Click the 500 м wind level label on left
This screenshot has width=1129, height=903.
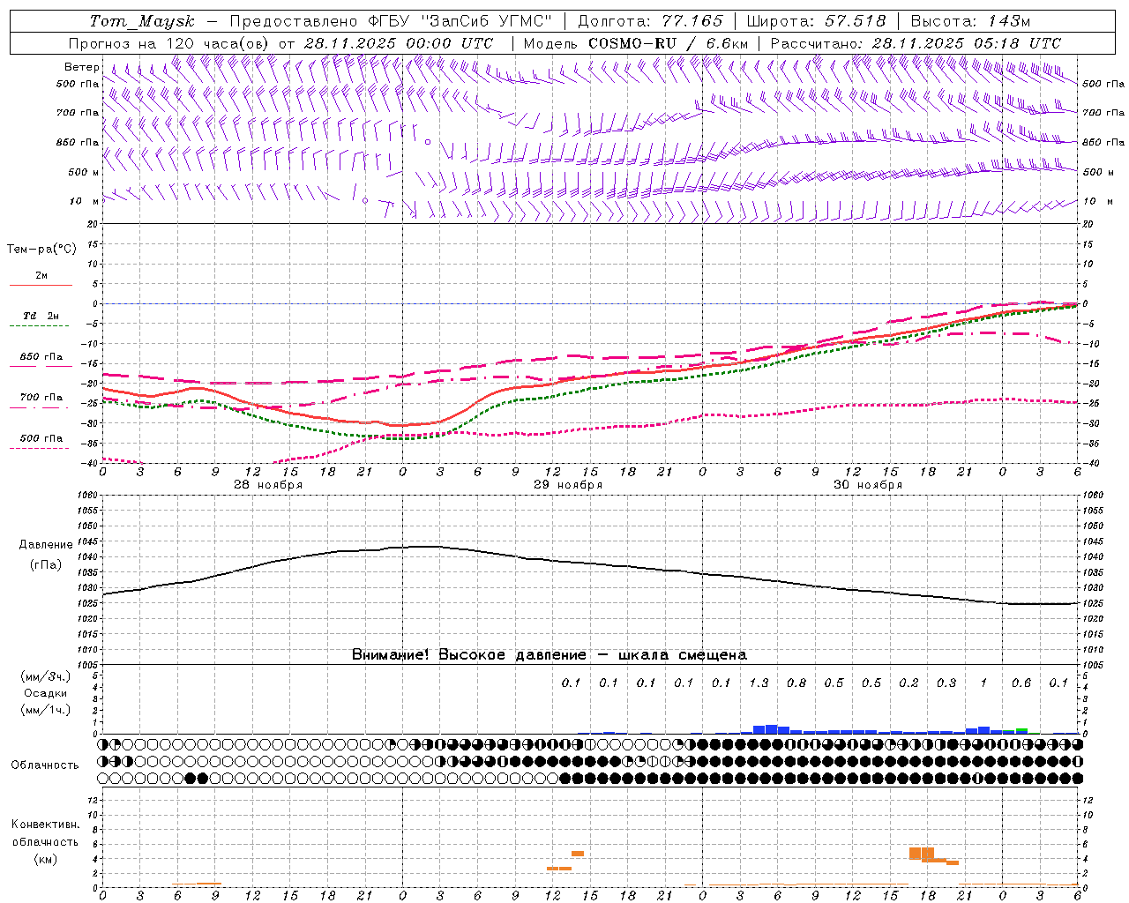pos(84,172)
